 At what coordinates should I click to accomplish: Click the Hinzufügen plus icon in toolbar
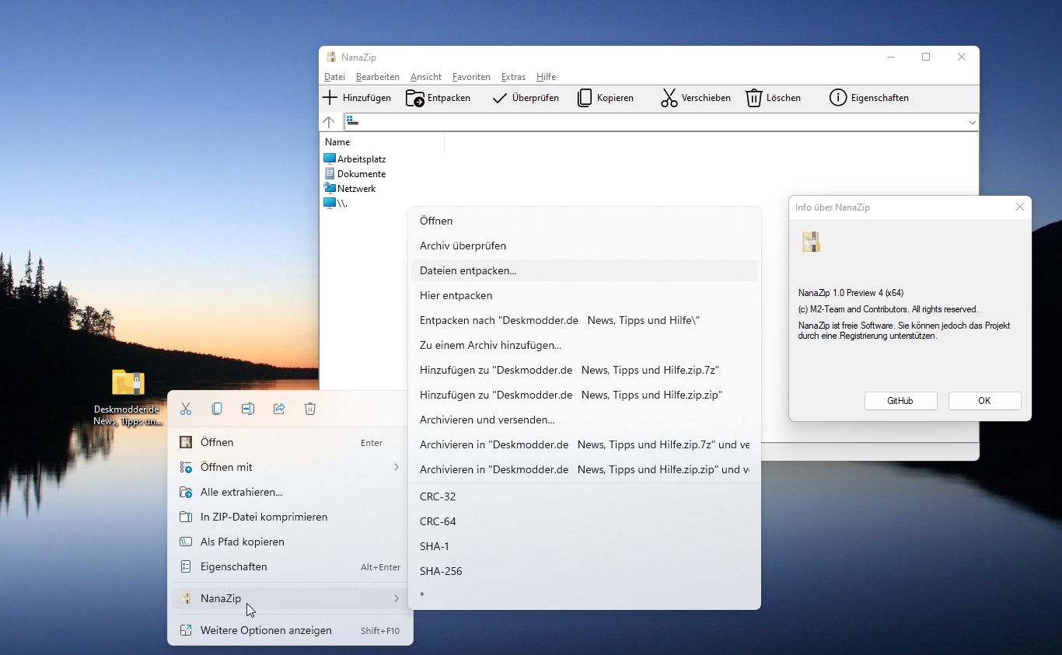330,98
